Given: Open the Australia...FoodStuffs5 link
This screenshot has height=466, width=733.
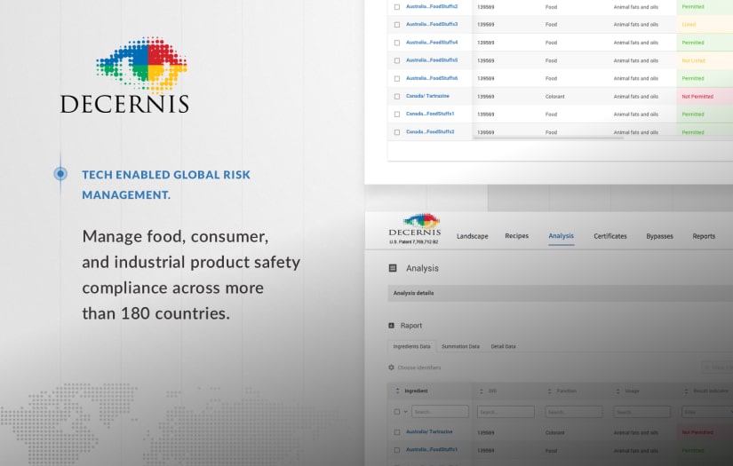Looking at the screenshot, I should coord(432,60).
